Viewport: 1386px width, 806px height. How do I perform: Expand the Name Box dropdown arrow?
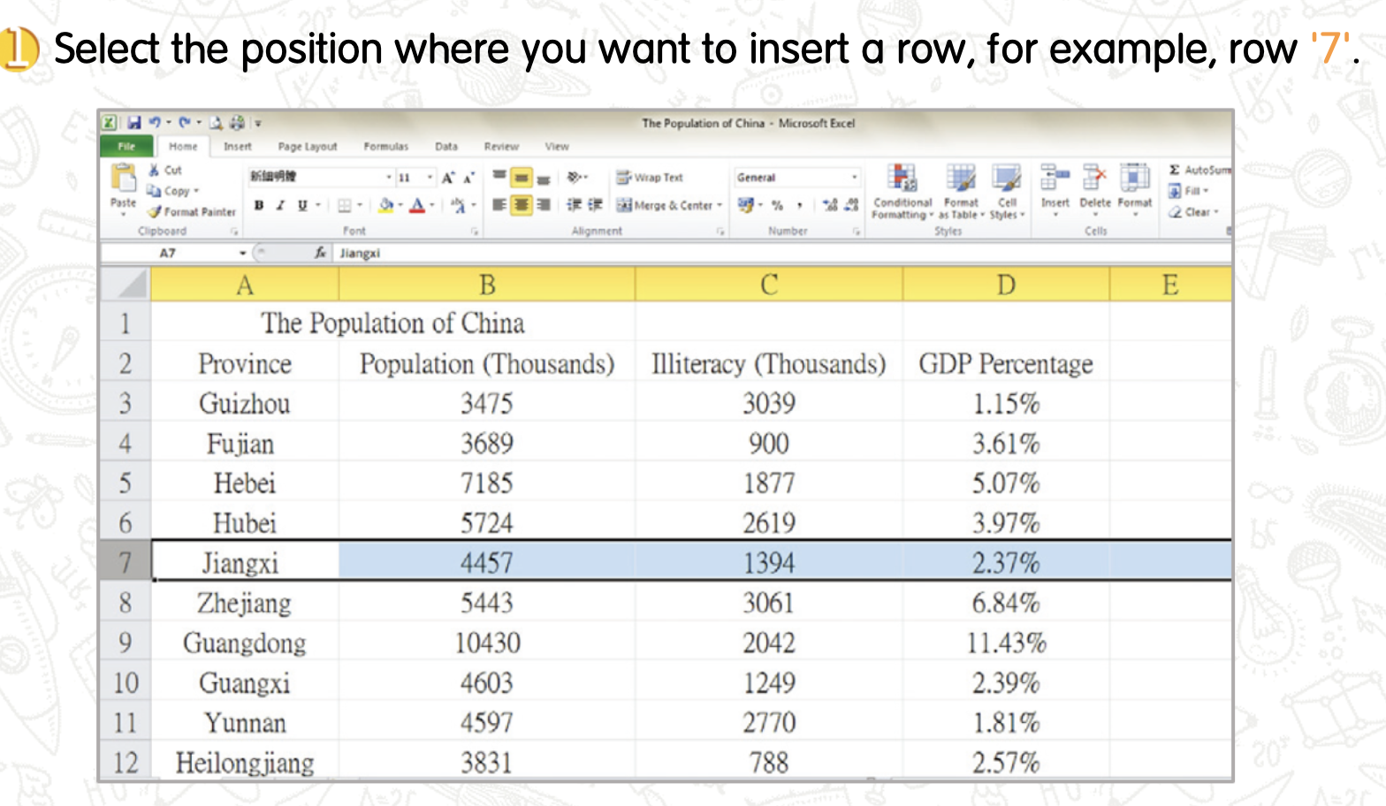coord(242,254)
